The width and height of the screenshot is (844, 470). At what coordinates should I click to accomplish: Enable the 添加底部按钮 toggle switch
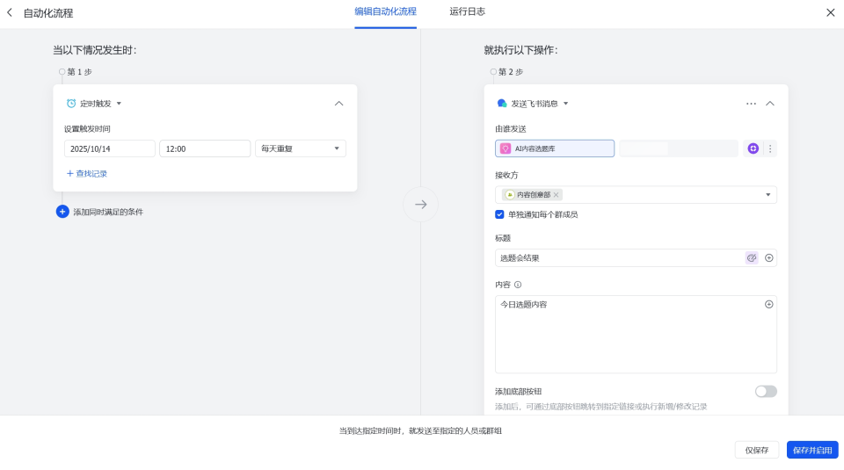(766, 391)
